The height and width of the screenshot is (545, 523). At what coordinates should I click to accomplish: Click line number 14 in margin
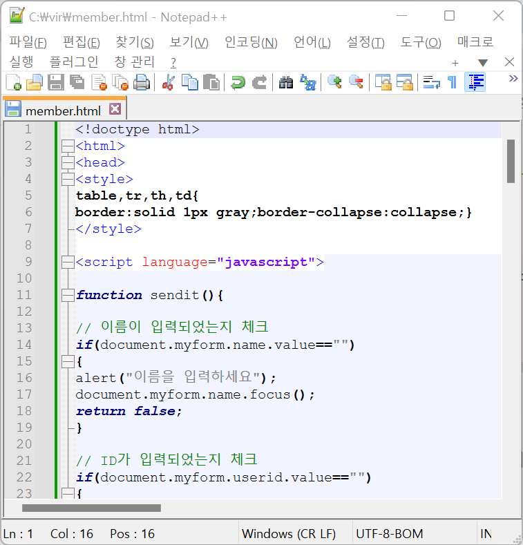coord(24,345)
